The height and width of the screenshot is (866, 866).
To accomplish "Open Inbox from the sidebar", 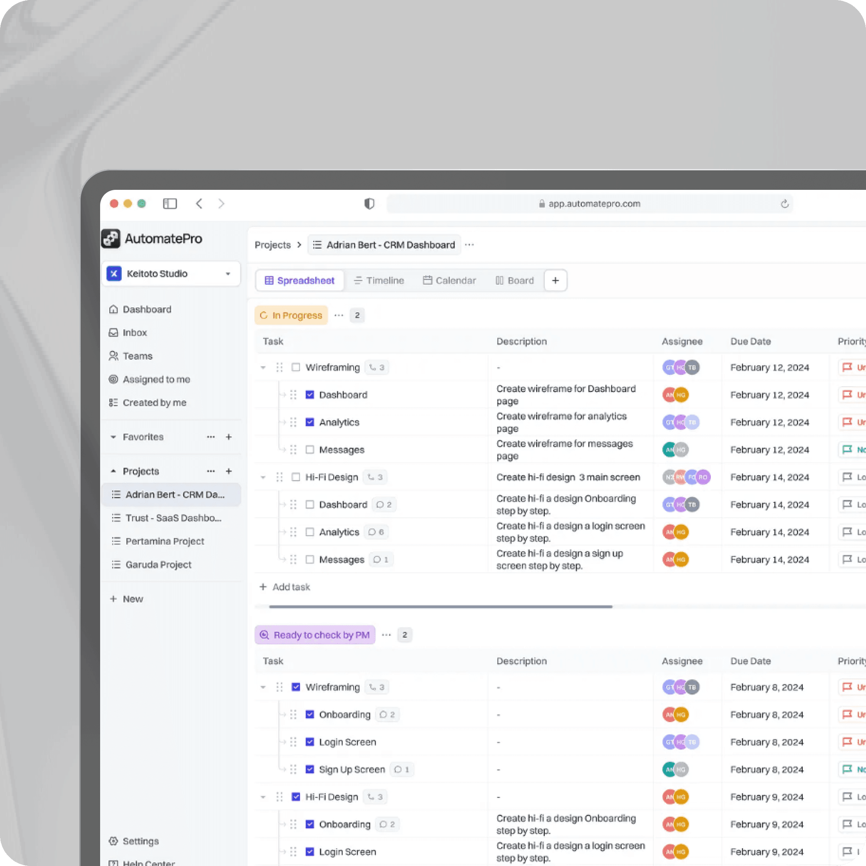I will point(134,332).
